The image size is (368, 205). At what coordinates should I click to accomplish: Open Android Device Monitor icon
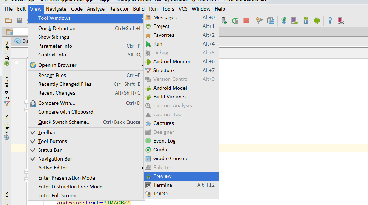(x=317, y=20)
